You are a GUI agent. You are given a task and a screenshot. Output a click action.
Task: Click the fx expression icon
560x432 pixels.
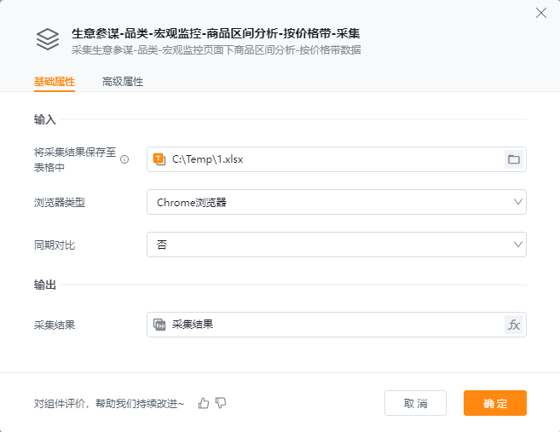(x=513, y=325)
